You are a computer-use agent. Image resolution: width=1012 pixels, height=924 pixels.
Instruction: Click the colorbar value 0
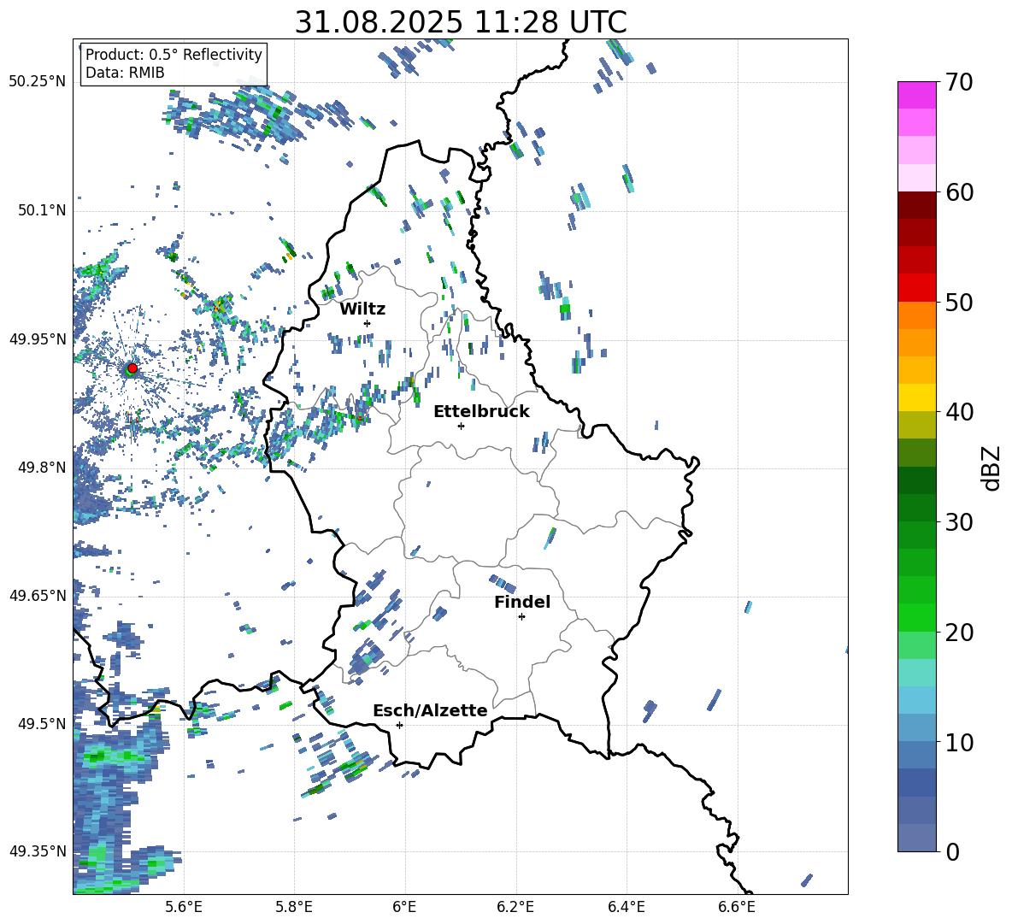click(x=952, y=851)
